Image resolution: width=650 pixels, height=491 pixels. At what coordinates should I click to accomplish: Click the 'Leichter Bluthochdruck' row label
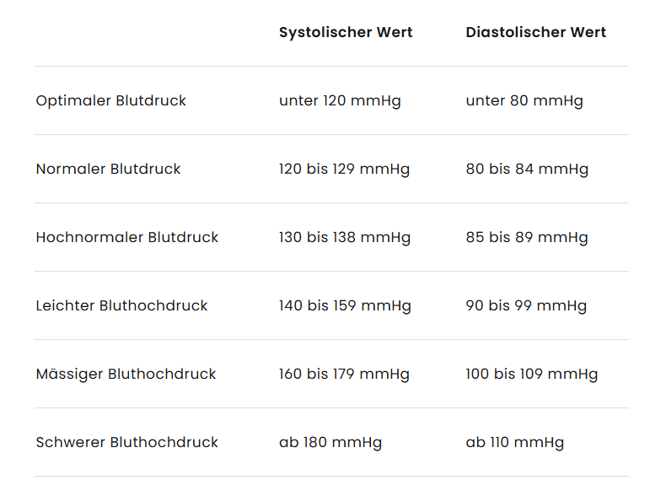[121, 306]
